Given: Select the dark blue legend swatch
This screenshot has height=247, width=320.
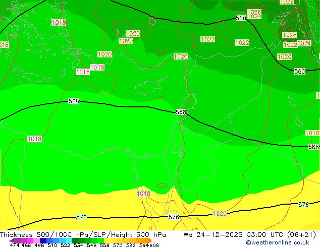Looking at the screenshot, I should pyautogui.click(x=43, y=240).
